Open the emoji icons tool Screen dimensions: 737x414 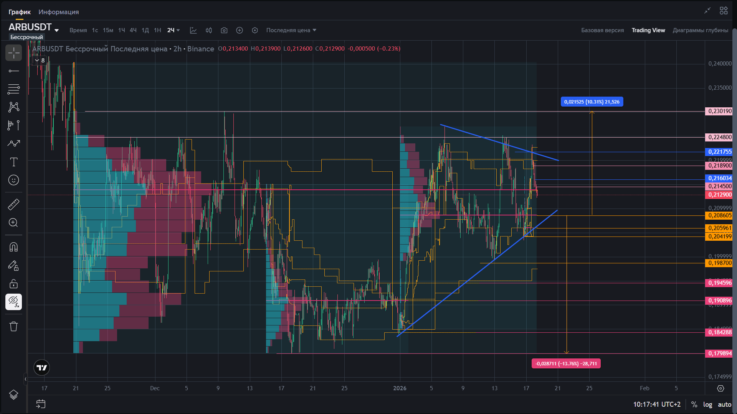click(13, 180)
